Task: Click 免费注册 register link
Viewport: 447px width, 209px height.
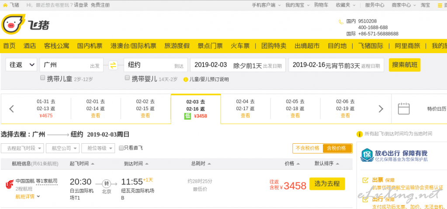Action: click(x=100, y=5)
